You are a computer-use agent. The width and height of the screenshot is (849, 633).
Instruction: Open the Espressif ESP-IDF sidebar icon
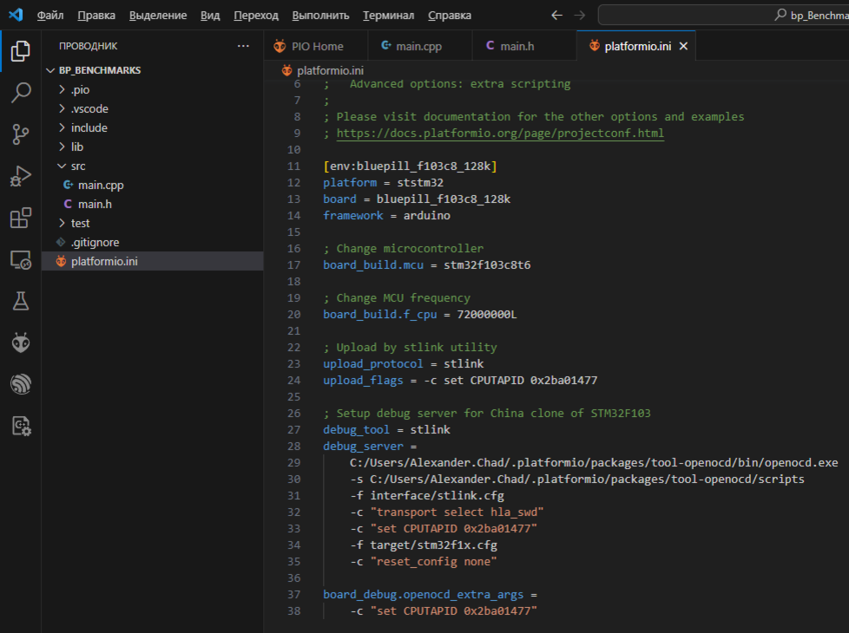point(21,385)
